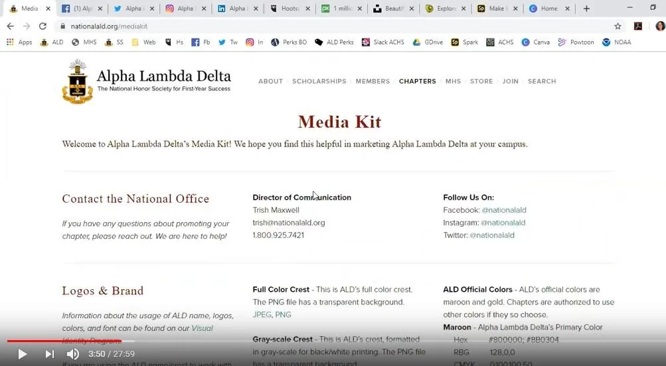Click the Maroon hex value #800000
Screen dimensions: 666x366
[x=507, y=339]
